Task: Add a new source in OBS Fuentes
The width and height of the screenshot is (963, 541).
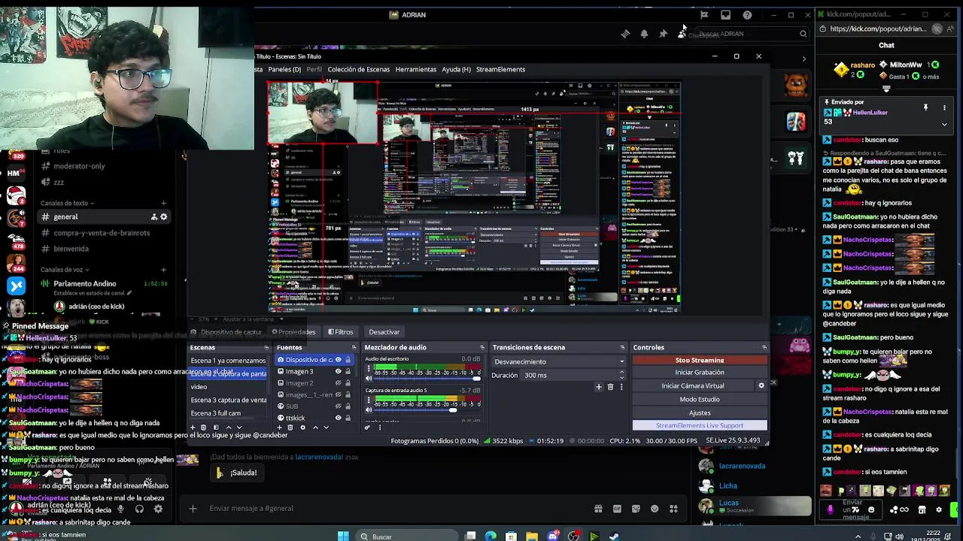Action: pyautogui.click(x=278, y=428)
